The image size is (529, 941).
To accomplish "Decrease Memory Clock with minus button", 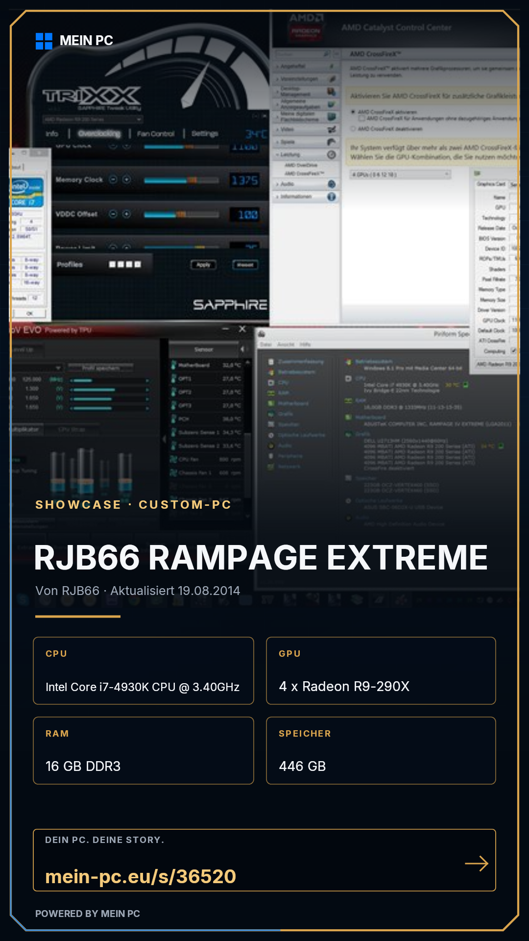I will point(113,179).
